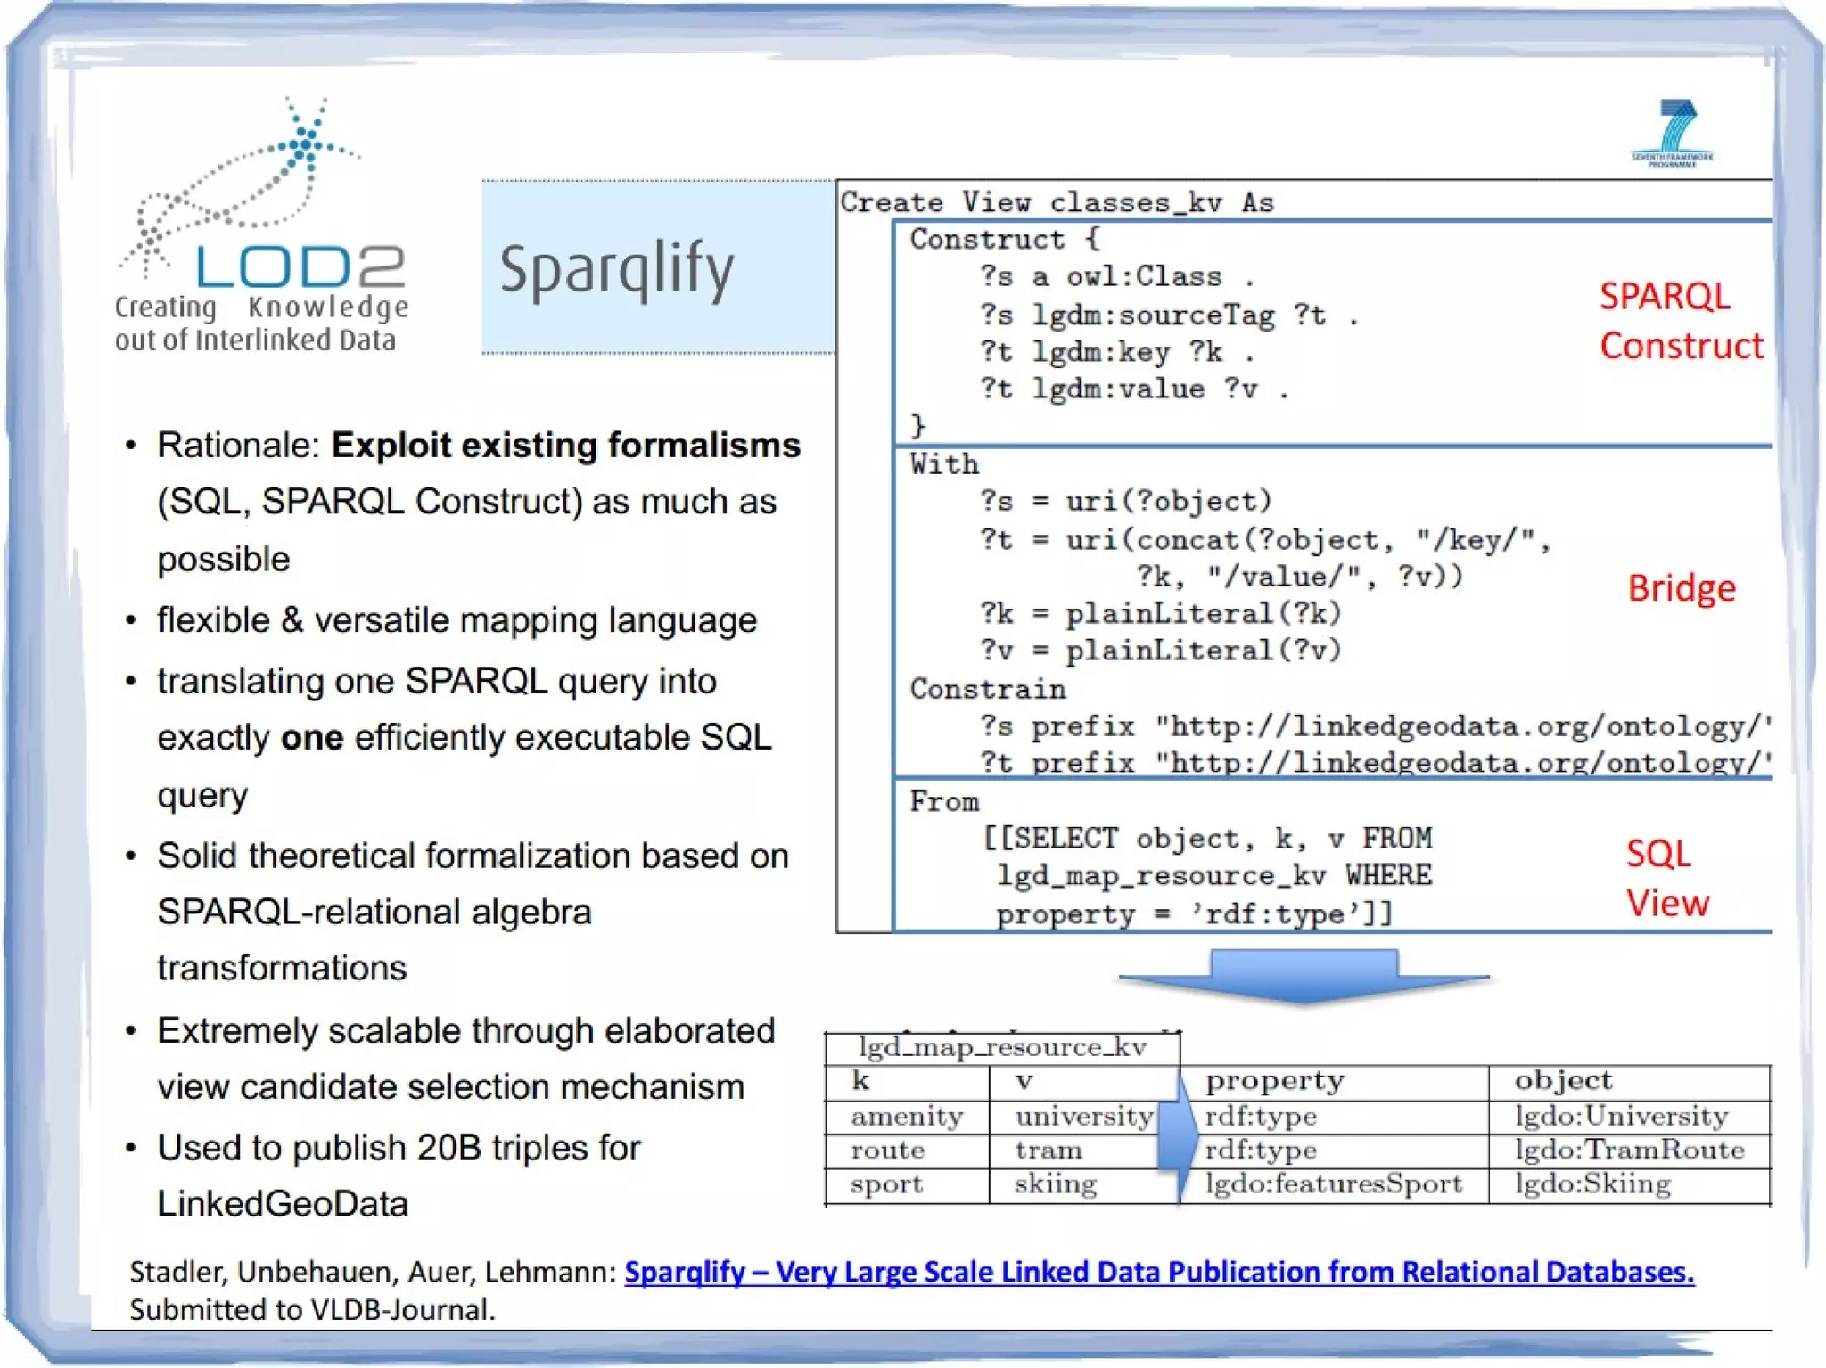Viewport: 1826px width, 1368px height.
Task: Click the Exploit existing formalisms bold text
Action: pos(565,445)
